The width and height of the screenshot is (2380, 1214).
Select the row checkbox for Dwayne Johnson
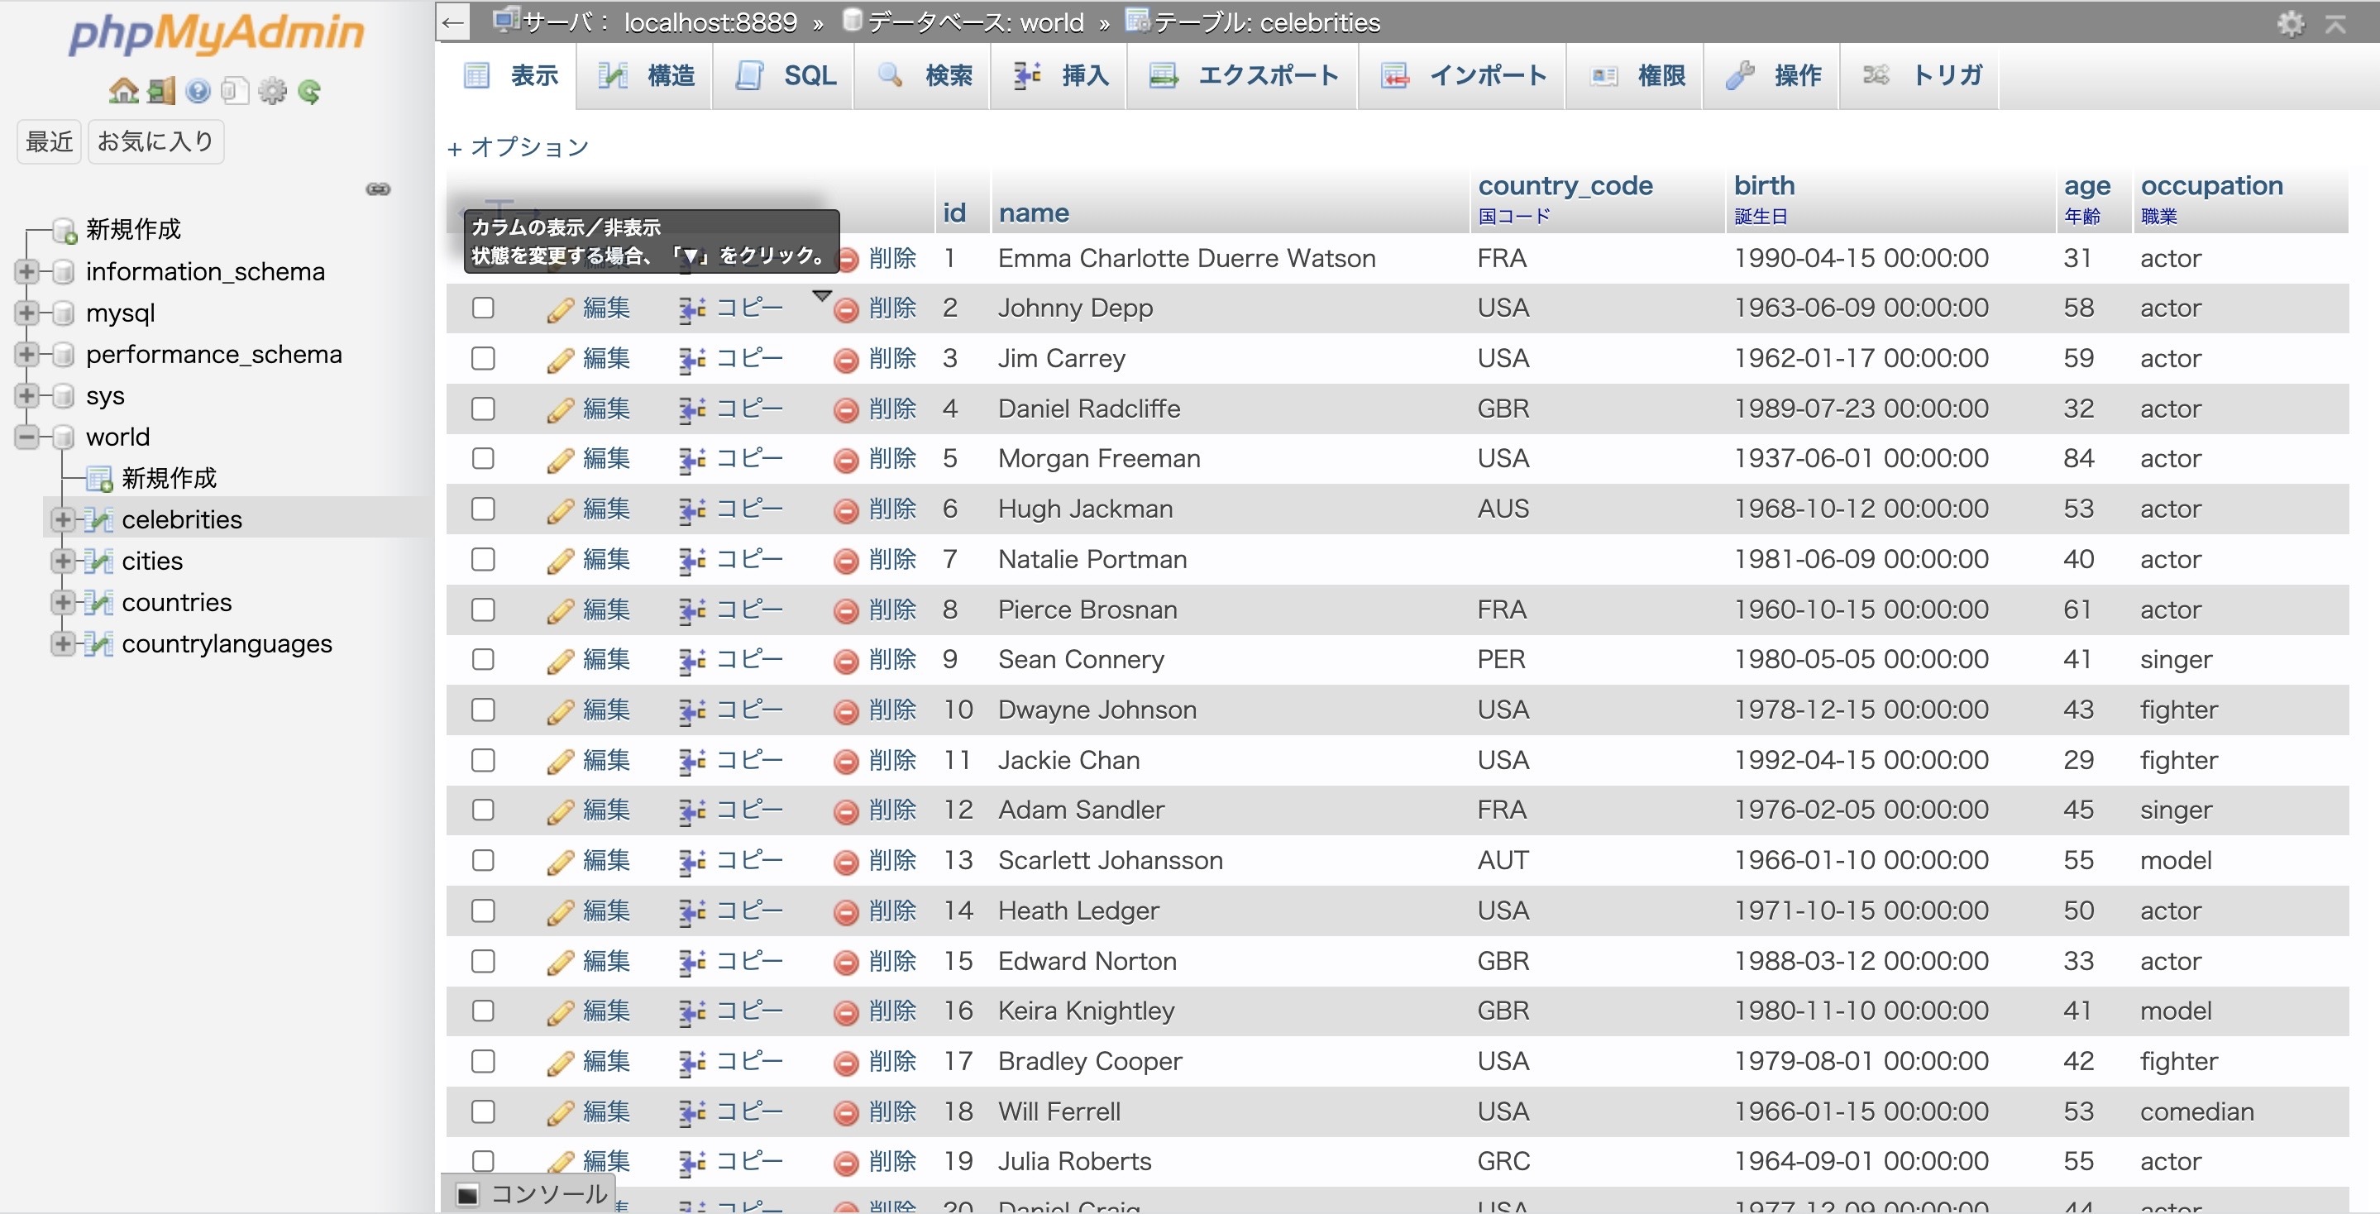point(483,710)
